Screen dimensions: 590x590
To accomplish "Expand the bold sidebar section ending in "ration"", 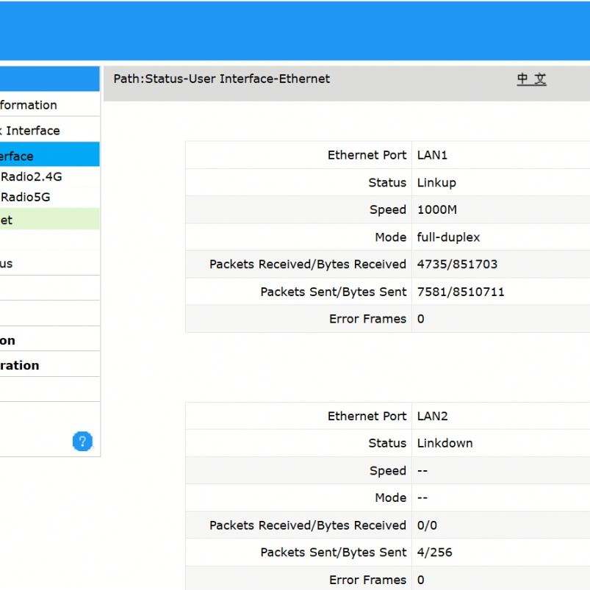I will click(x=21, y=365).
